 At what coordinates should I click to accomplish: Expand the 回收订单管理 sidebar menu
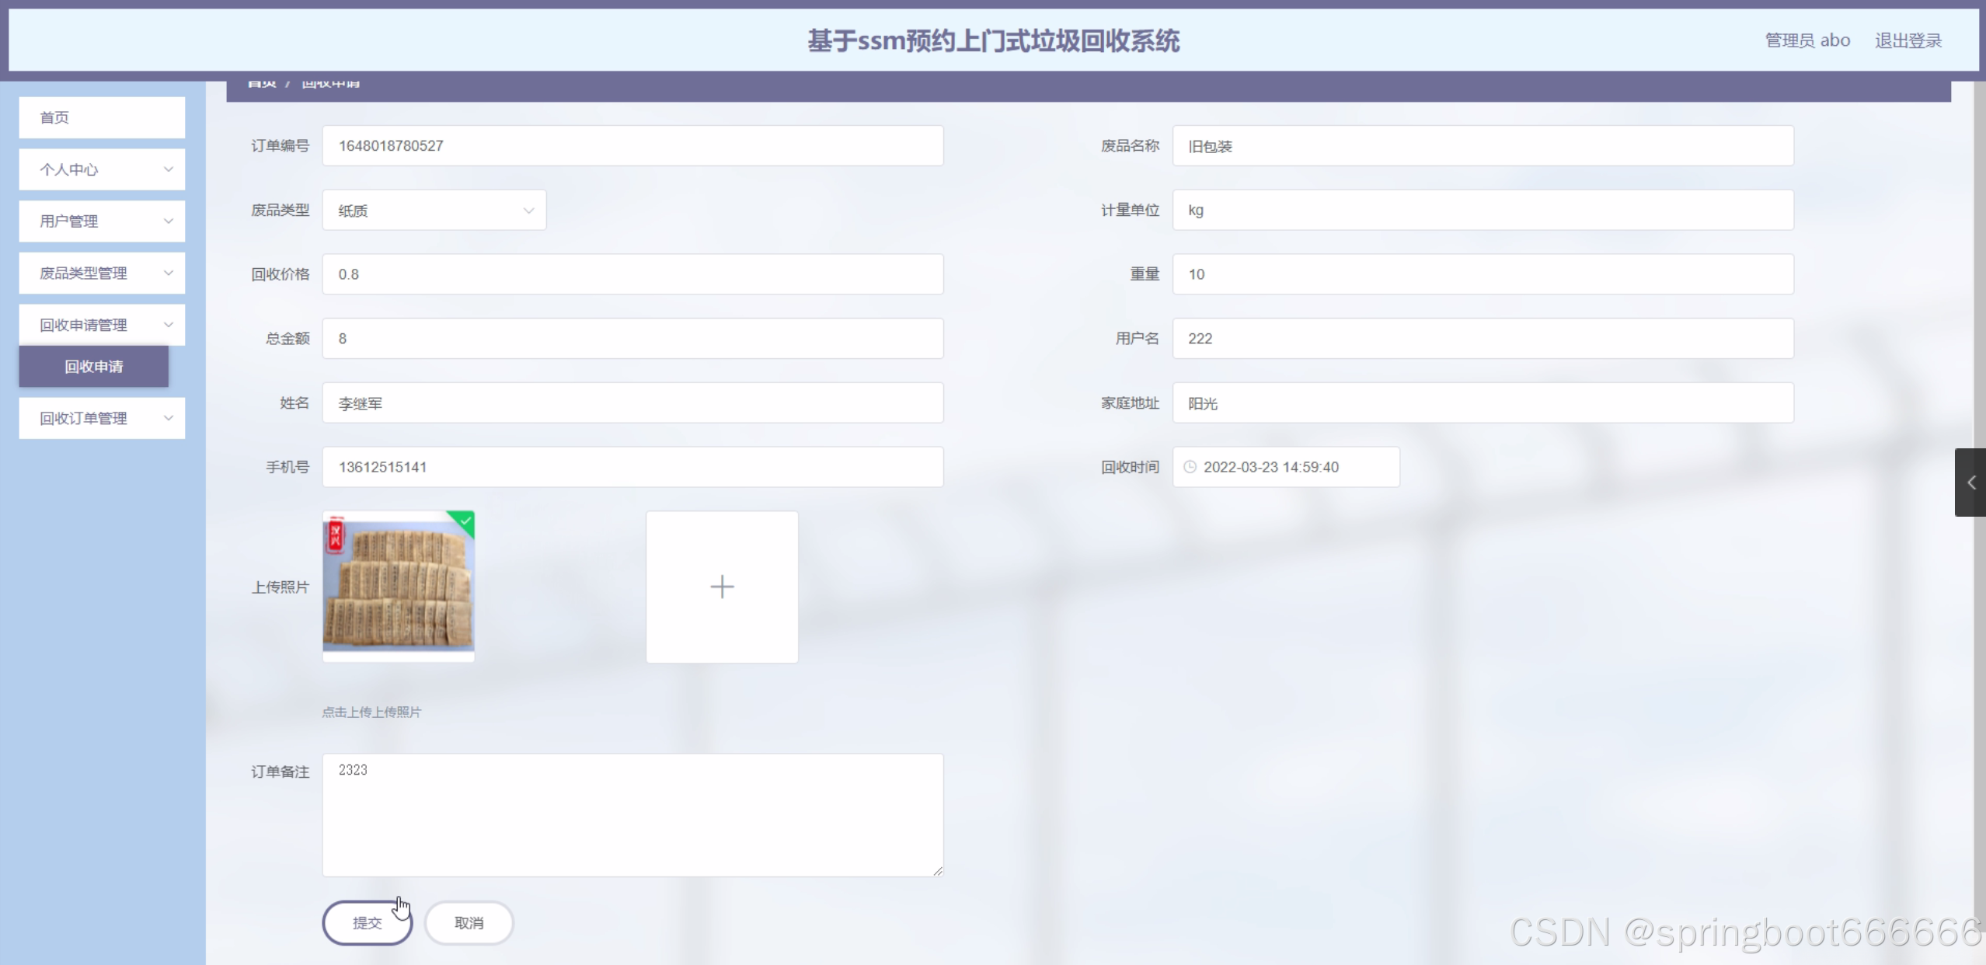pos(102,418)
